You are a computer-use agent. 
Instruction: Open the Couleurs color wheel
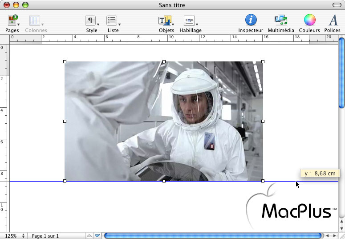click(309, 20)
